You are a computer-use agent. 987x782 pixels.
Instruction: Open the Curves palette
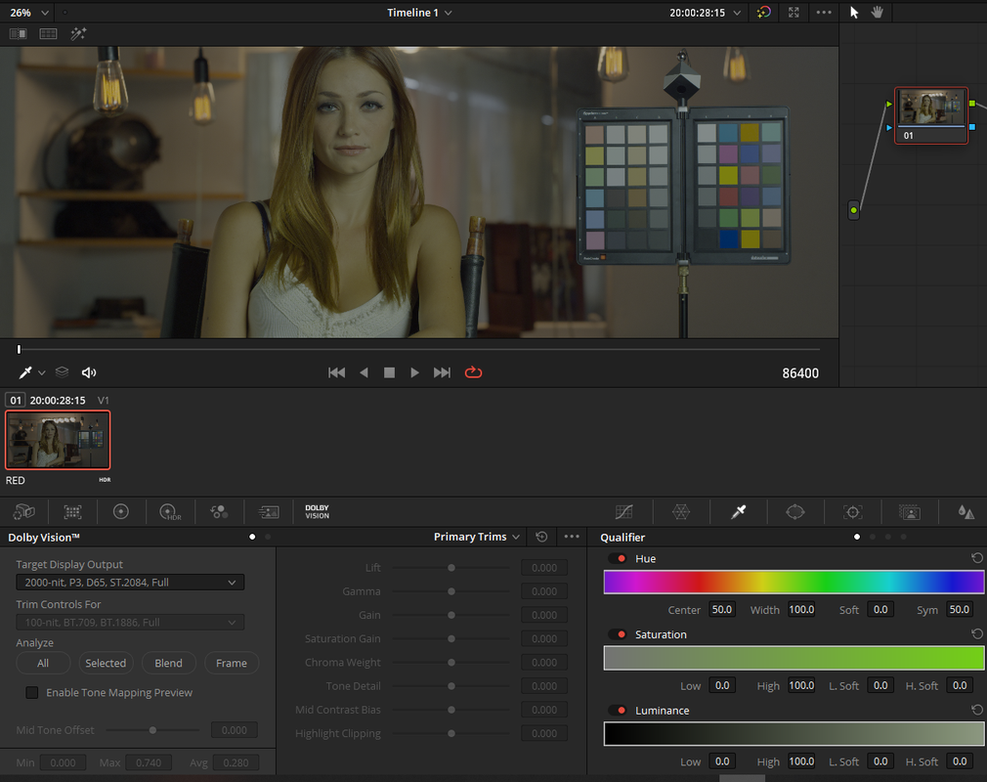pos(623,512)
